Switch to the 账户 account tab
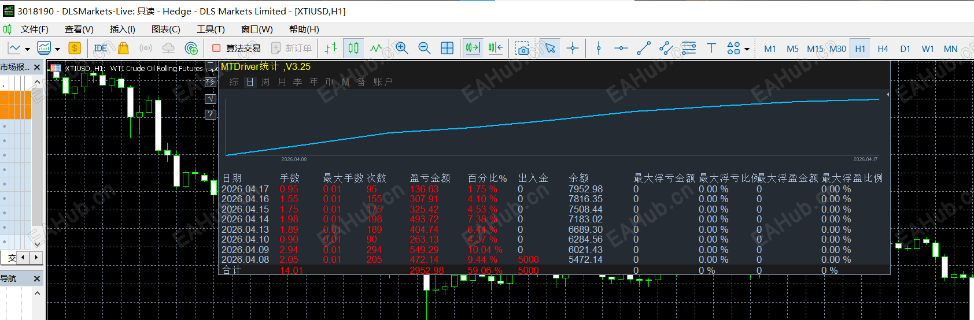The image size is (974, 320). 383,82
